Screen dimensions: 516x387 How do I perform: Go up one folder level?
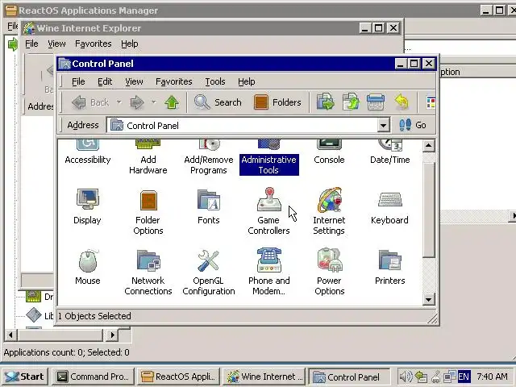pos(172,102)
